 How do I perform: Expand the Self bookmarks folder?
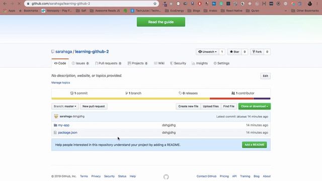[x=81, y=11]
